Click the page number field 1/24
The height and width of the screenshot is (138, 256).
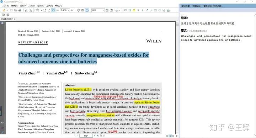[86, 136]
